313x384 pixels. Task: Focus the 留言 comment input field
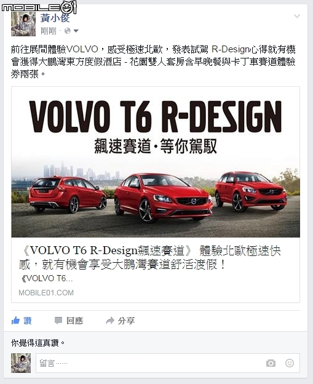168,363
